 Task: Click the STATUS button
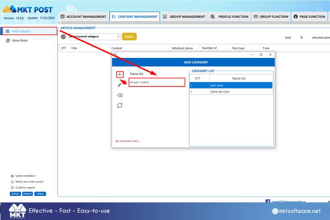point(15,194)
